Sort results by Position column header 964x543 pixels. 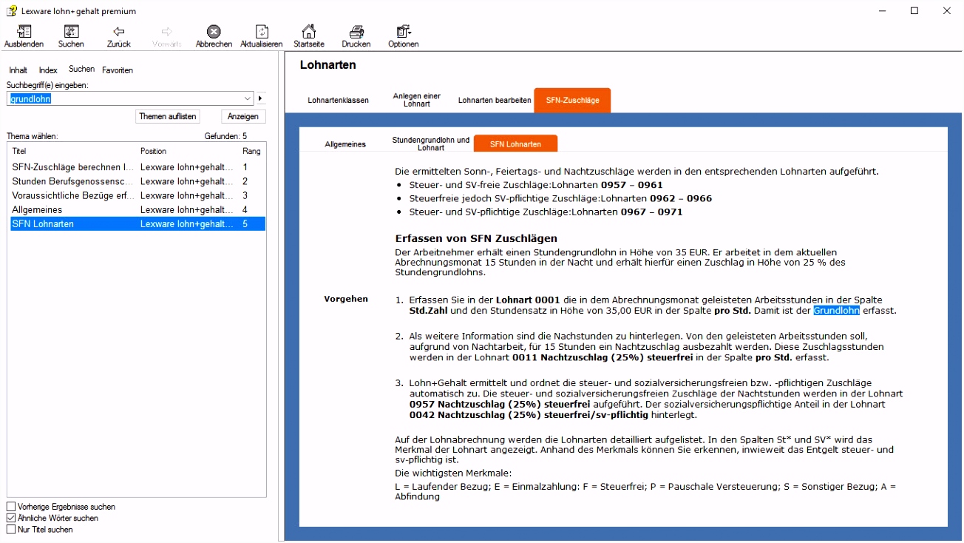click(x=154, y=151)
